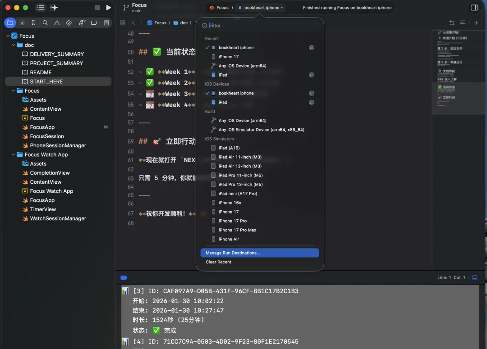Open WatchSessionManager swift file
Screen dimensions: 487x349
[58, 218]
